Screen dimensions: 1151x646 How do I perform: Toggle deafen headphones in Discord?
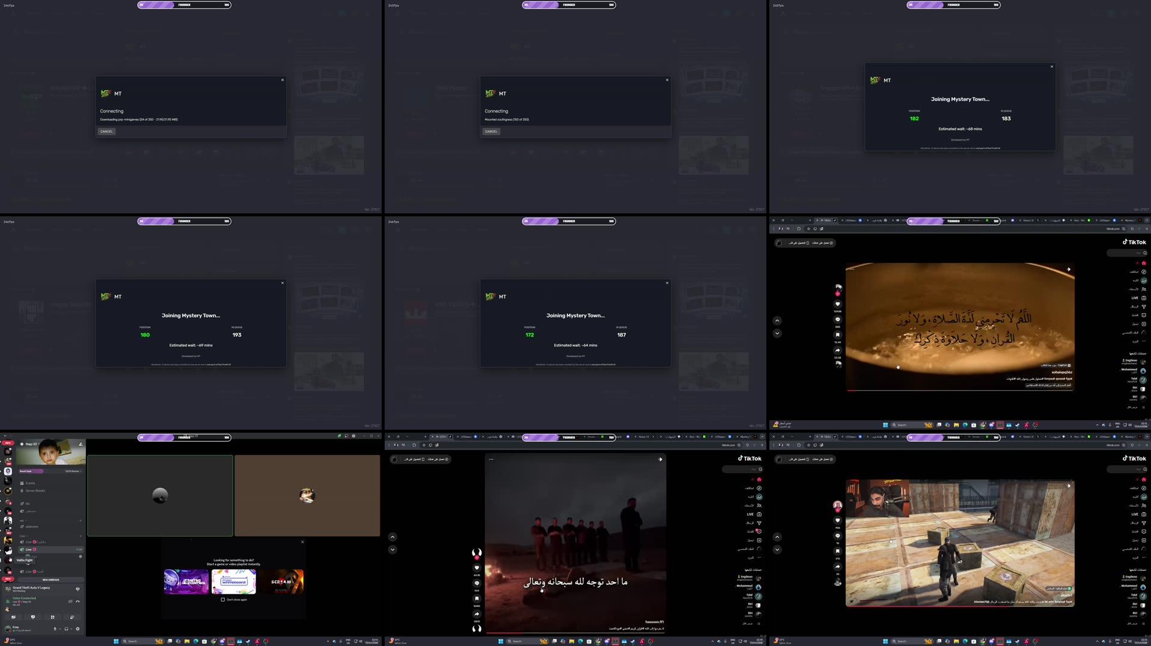[66, 629]
